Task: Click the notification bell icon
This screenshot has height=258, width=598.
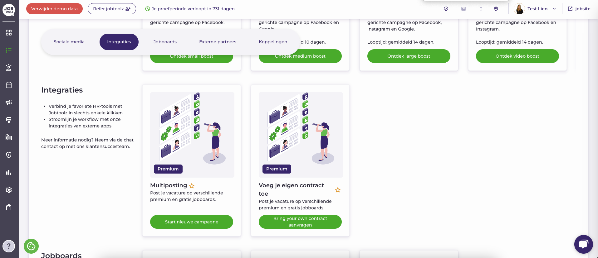Action: click(x=481, y=9)
